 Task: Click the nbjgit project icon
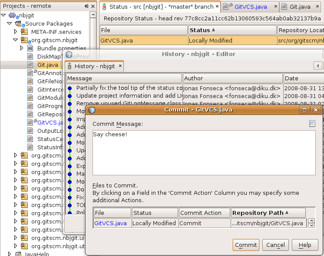point(13,15)
